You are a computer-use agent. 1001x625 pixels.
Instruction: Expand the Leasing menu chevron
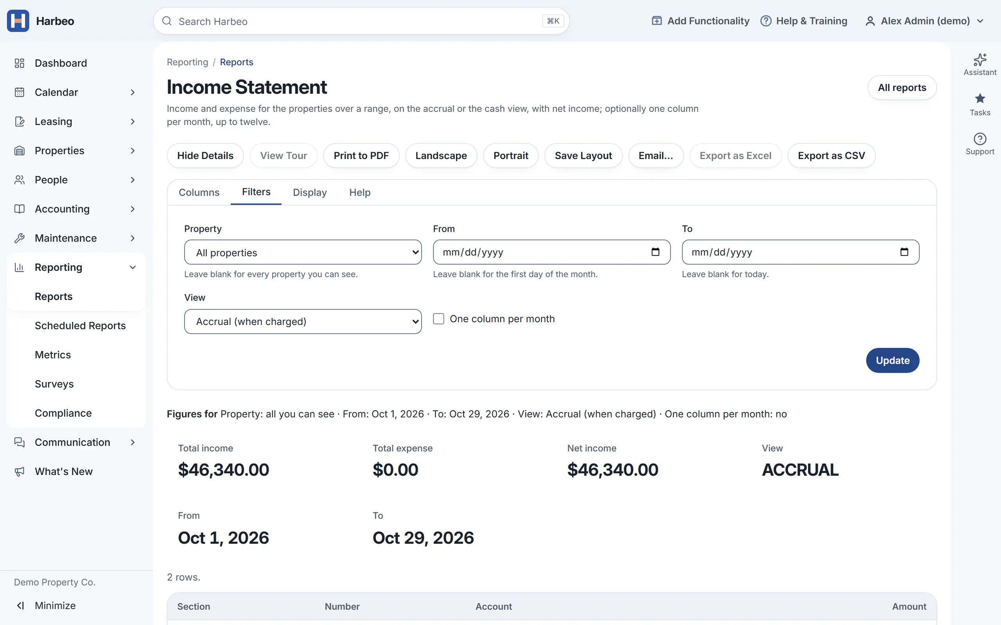(x=133, y=121)
